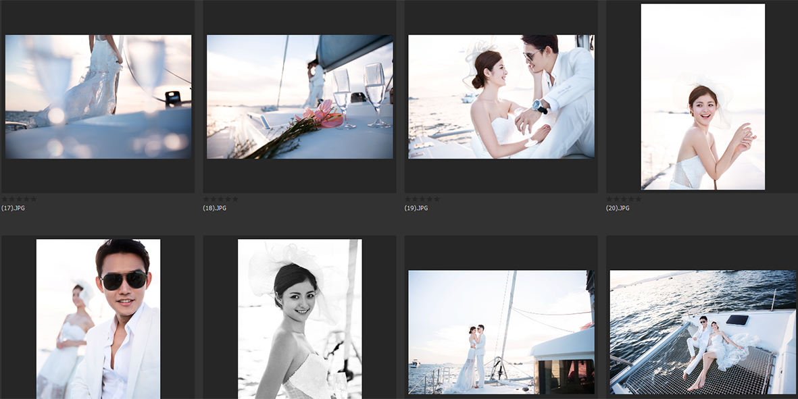Set a three-star rating on (20).JPG
The height and width of the screenshot is (399, 798).
[624, 199]
